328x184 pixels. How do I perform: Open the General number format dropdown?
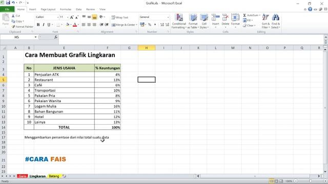pos(168,17)
